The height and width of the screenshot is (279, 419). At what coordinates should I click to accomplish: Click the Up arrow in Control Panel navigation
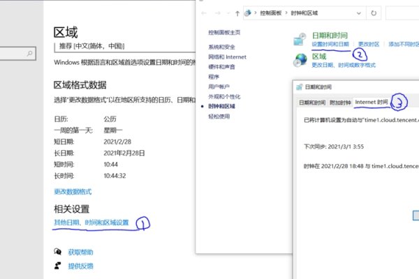coord(237,13)
